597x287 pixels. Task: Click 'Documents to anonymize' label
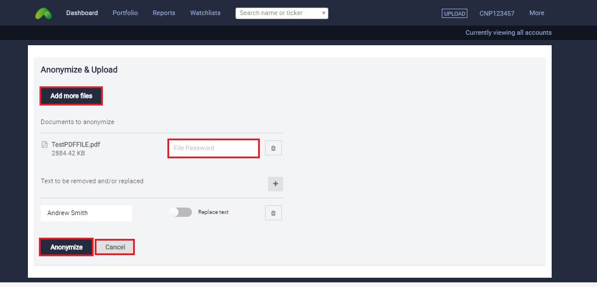[77, 122]
